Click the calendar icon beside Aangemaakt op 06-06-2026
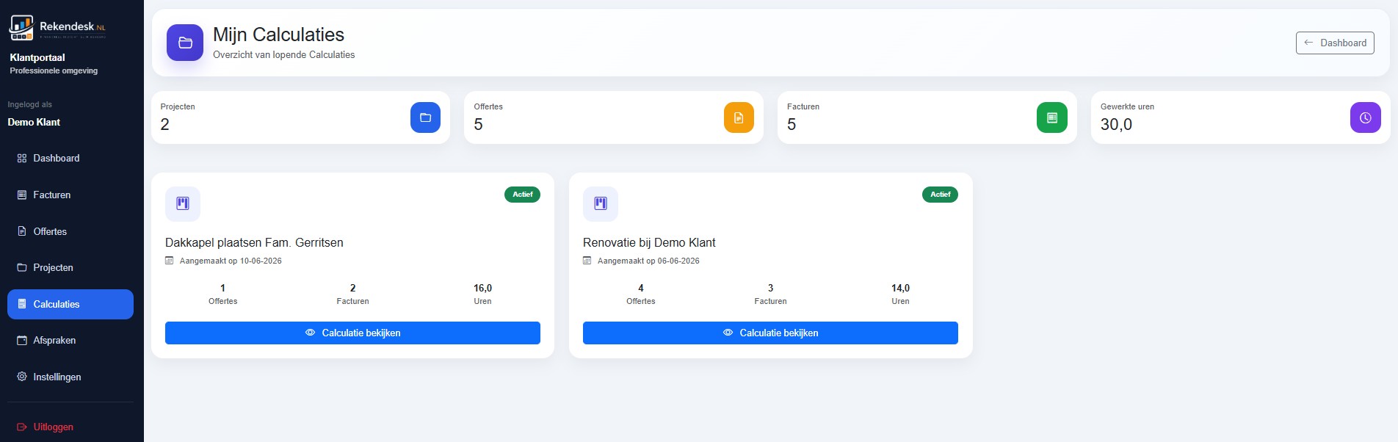The width and height of the screenshot is (1398, 442). [x=587, y=261]
